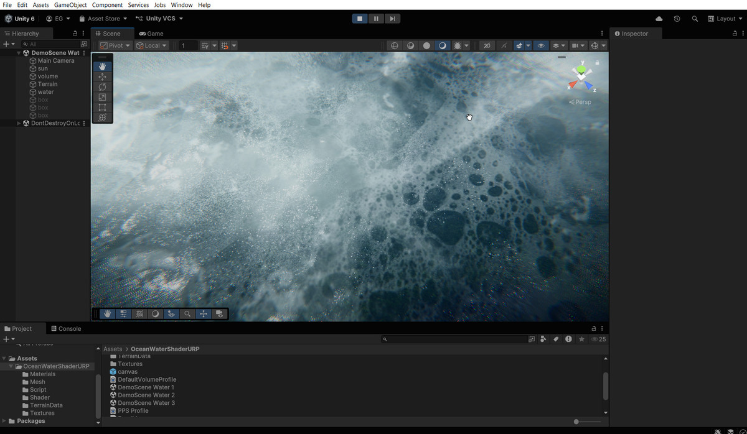
Task: Toggle hidden packages visibility showing 25
Action: pos(598,339)
